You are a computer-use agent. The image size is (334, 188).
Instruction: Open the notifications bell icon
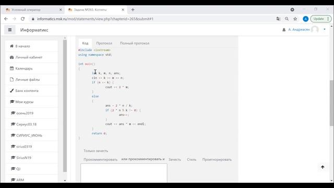coord(284,30)
